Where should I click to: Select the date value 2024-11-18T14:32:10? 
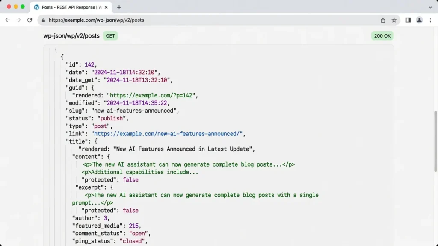(x=124, y=73)
